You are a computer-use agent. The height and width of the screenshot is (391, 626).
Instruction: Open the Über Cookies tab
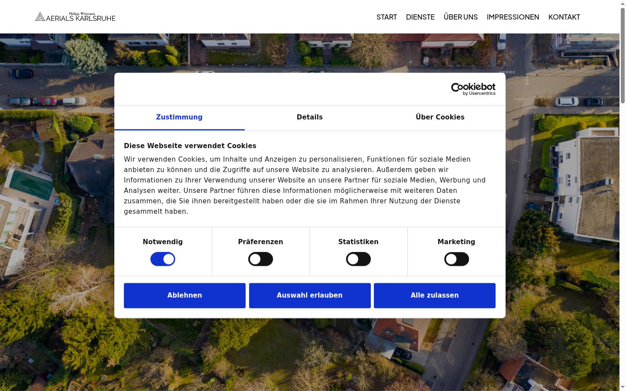(x=440, y=117)
